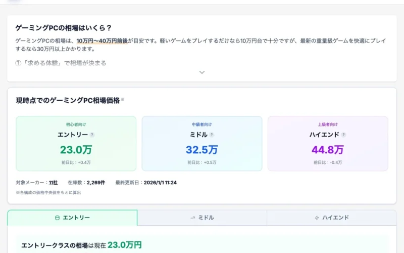Click the sparkle icon on ハイエンド tab
Viewport: 404px width, 253px height.
pos(317,218)
